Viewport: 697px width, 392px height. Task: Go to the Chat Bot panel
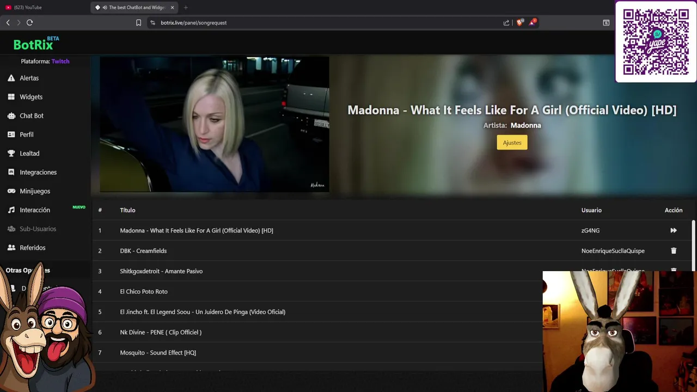tap(32, 115)
